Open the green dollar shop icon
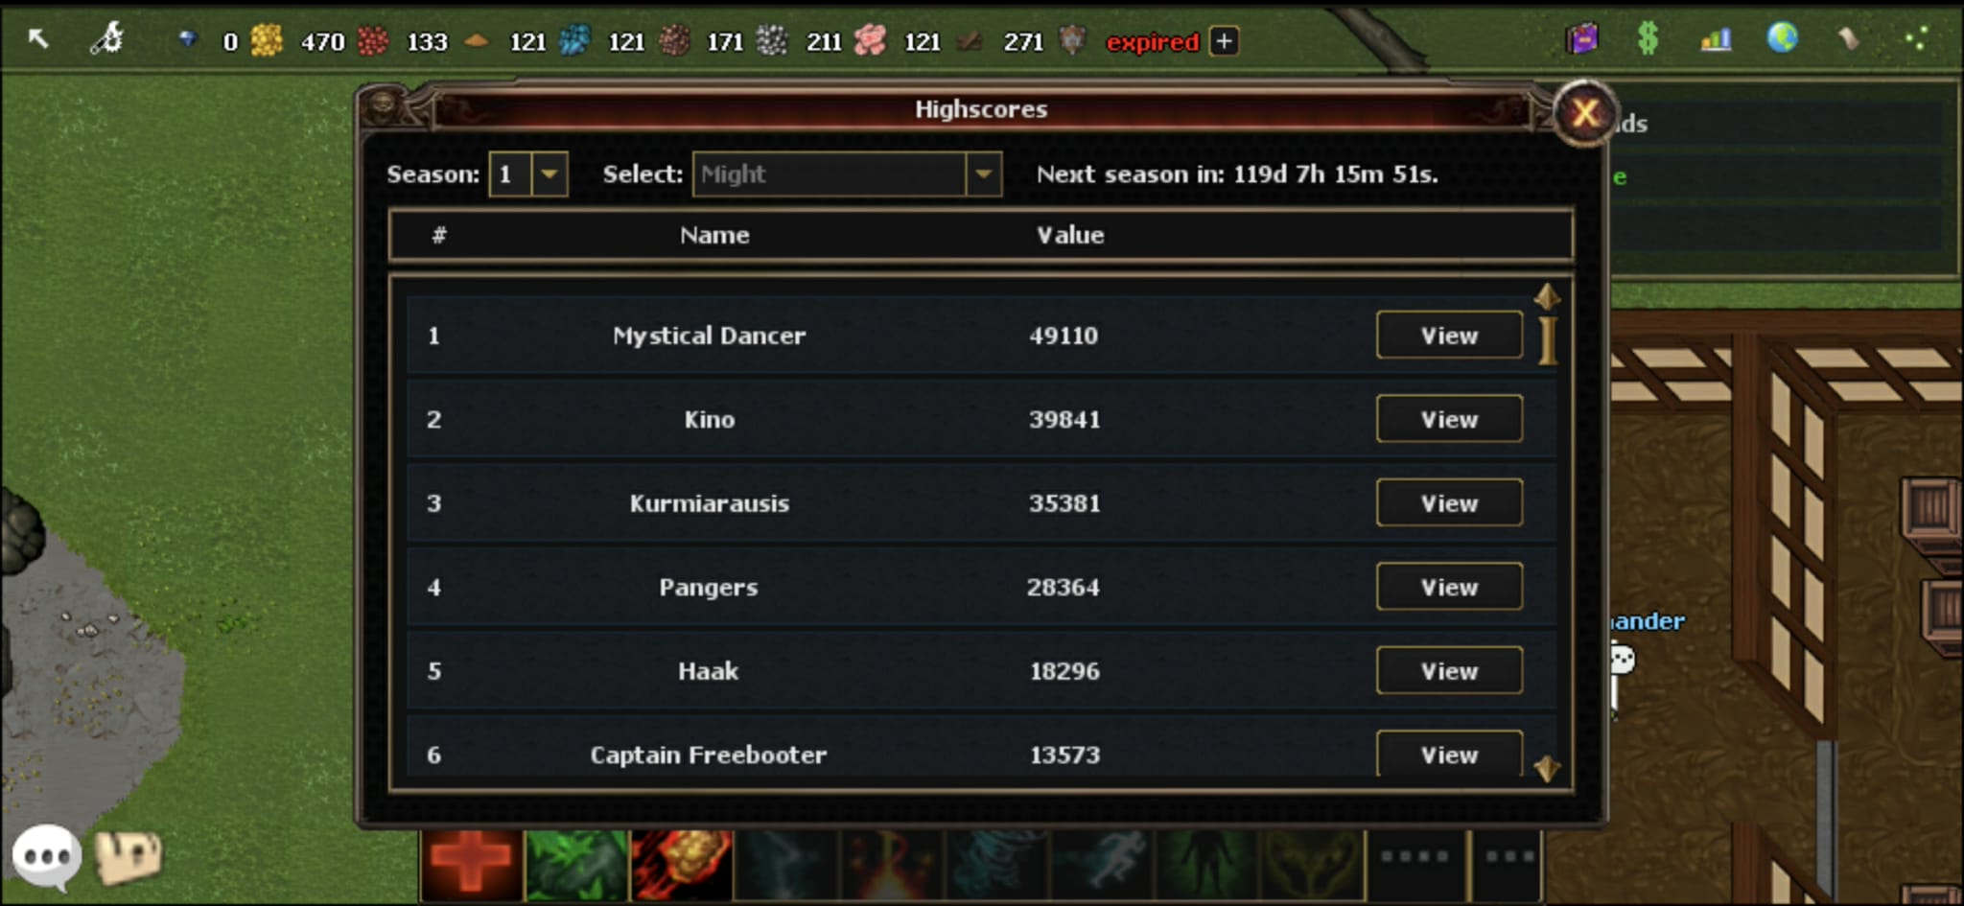Image resolution: width=1964 pixels, height=906 pixels. tap(1648, 39)
